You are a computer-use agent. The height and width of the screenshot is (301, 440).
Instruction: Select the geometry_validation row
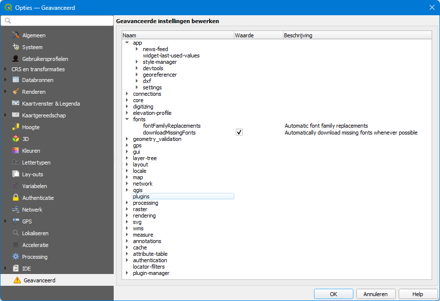point(157,139)
